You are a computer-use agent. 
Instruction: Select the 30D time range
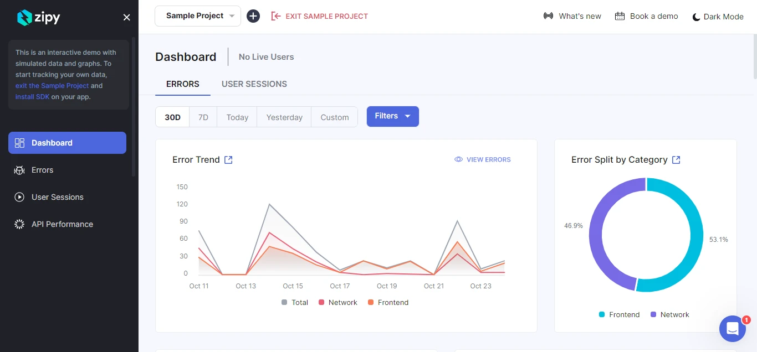[172, 117]
